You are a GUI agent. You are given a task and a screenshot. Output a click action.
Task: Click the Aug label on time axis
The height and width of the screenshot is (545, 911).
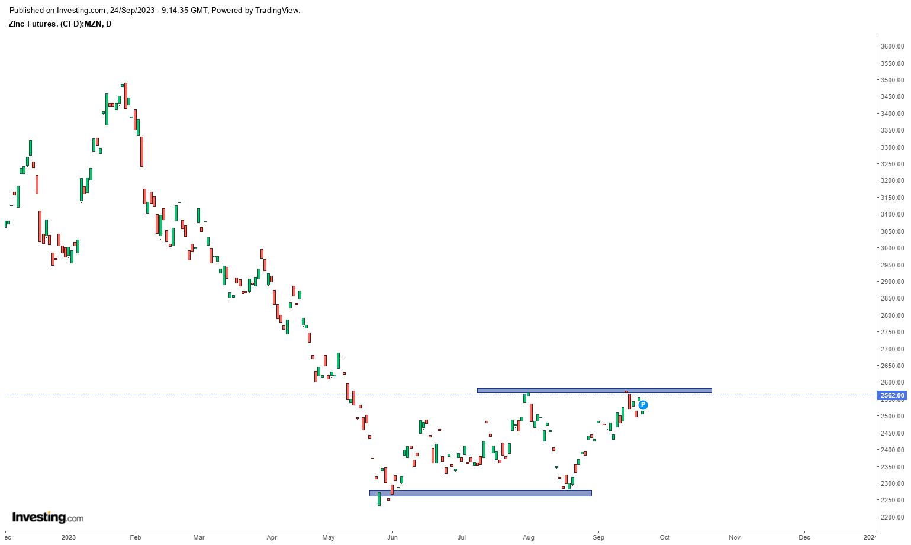click(529, 537)
